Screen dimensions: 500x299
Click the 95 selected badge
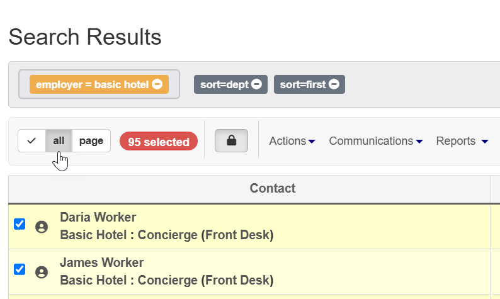click(159, 141)
